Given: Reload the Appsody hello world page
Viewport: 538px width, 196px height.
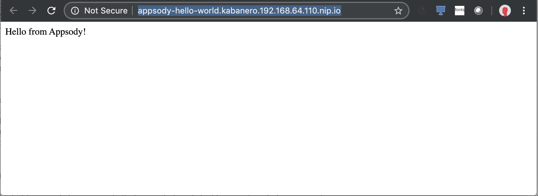Looking at the screenshot, I should click(x=51, y=11).
